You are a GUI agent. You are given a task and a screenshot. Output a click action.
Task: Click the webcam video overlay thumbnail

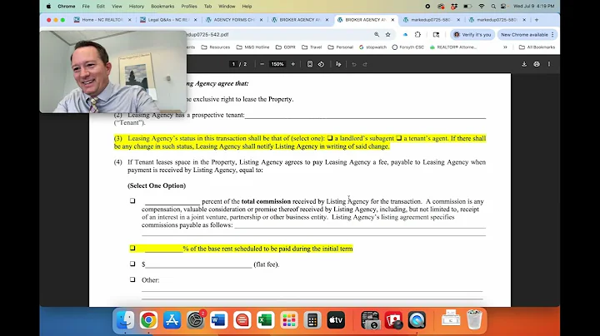tap(113, 72)
